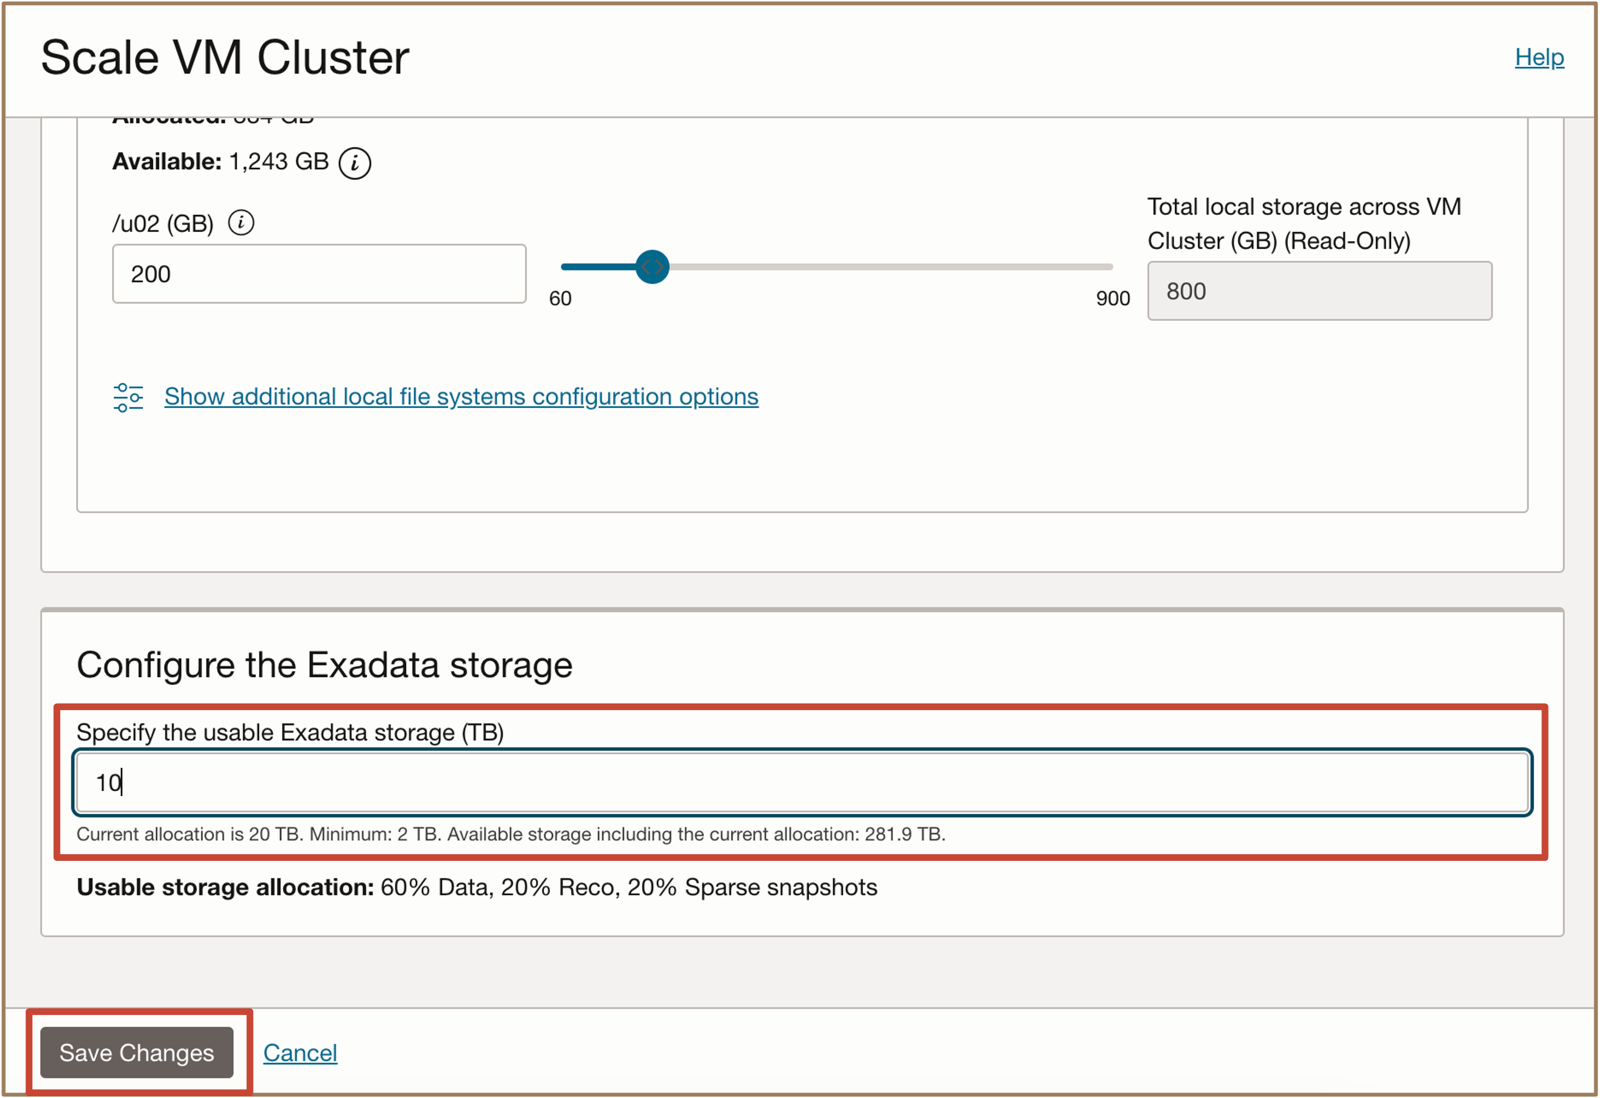Click the sliders icon for additional file systems
The width and height of the screenshot is (1600, 1098).
(128, 397)
